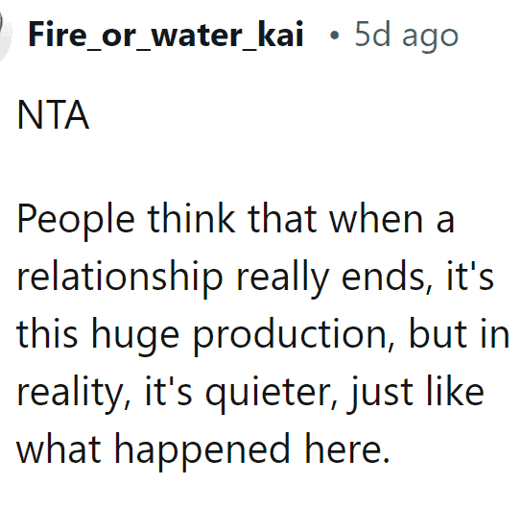Screen dimensions: 522x508
Task: Click the word "think" in the comment
Action: (191, 218)
